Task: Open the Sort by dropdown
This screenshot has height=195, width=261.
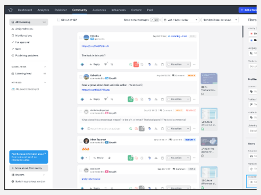Action: tap(220, 20)
